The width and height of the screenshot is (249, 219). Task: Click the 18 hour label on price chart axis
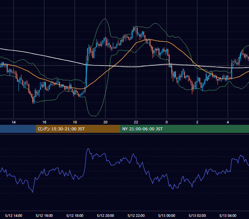point(75,122)
